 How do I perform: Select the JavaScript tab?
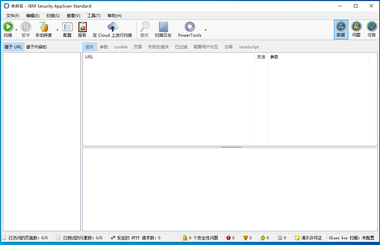tap(249, 47)
